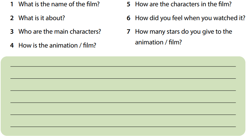Click the question "What is the name of the film?"
This screenshot has height=136, width=247.
click(x=61, y=4)
